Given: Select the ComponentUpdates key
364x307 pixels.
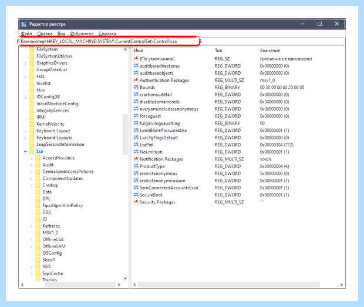Looking at the screenshot, I should (63, 178).
